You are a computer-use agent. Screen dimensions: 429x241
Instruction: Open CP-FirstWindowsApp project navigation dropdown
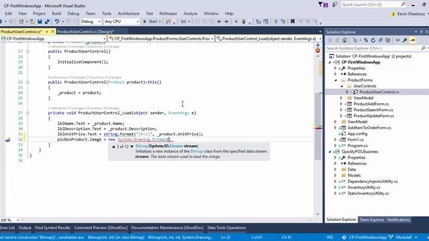[54, 39]
